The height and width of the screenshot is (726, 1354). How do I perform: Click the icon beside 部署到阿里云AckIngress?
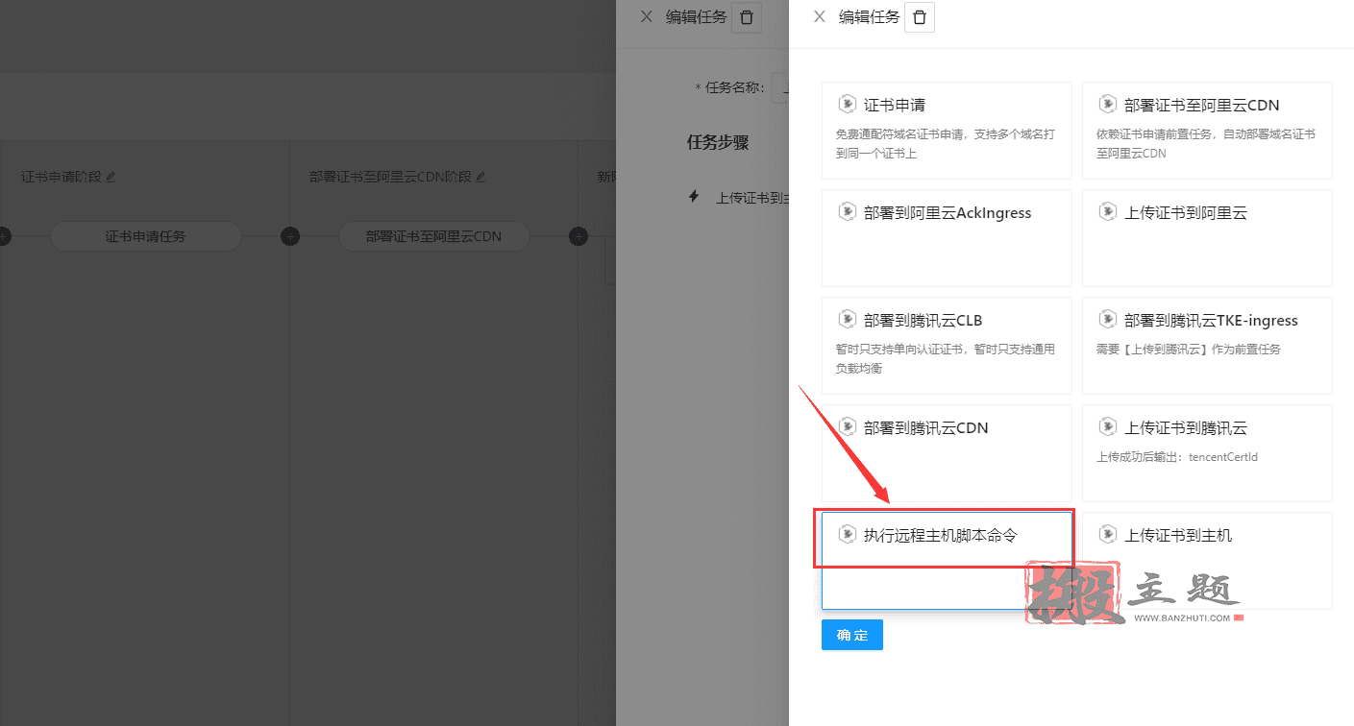(848, 211)
